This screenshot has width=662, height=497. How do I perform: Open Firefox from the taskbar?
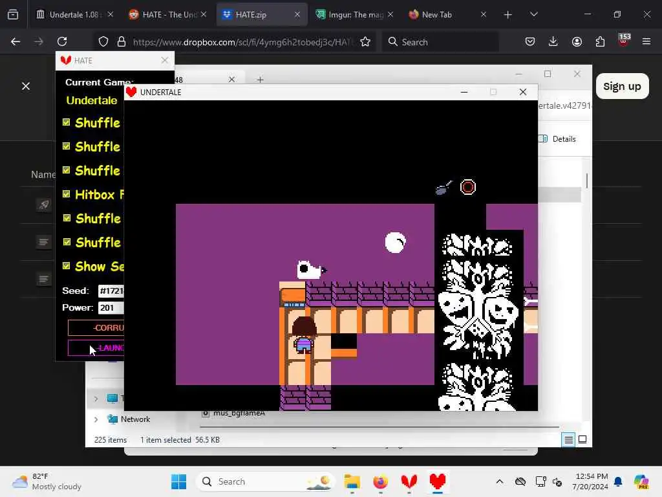380,481
